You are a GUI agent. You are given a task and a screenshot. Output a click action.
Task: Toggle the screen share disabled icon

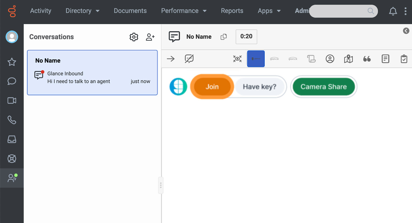click(x=189, y=59)
